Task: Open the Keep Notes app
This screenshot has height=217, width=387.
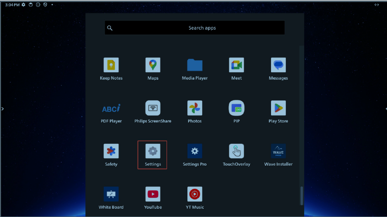Action: pyautogui.click(x=111, y=65)
